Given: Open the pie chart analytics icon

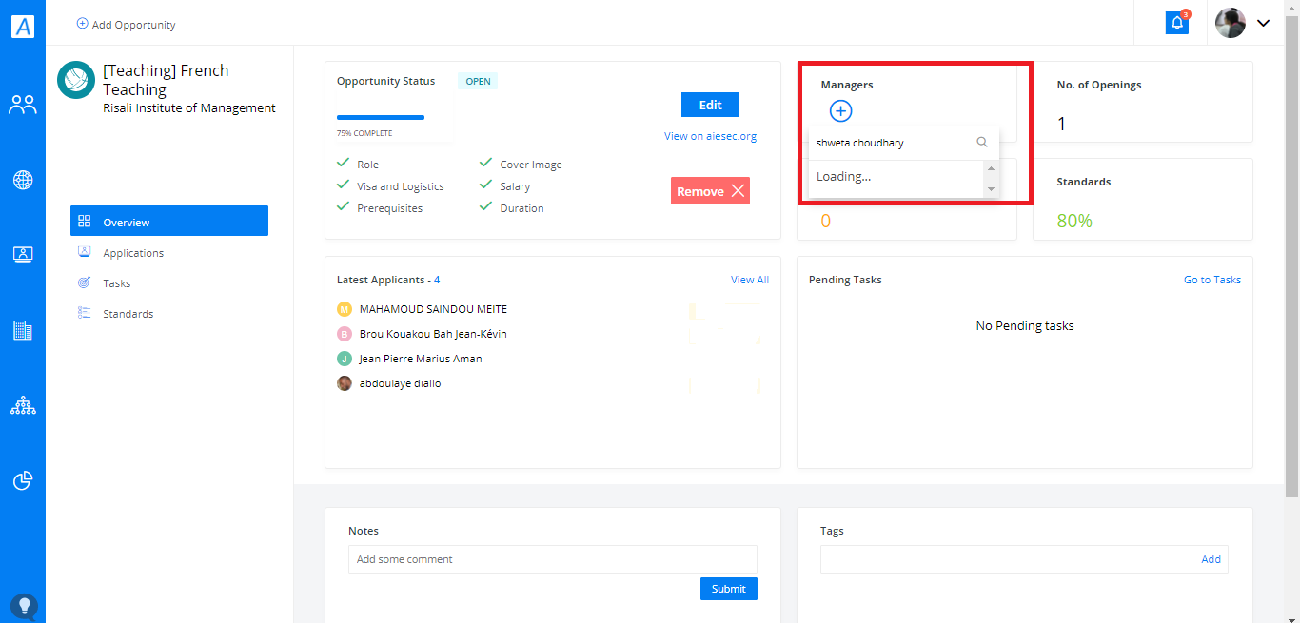Looking at the screenshot, I should [23, 480].
